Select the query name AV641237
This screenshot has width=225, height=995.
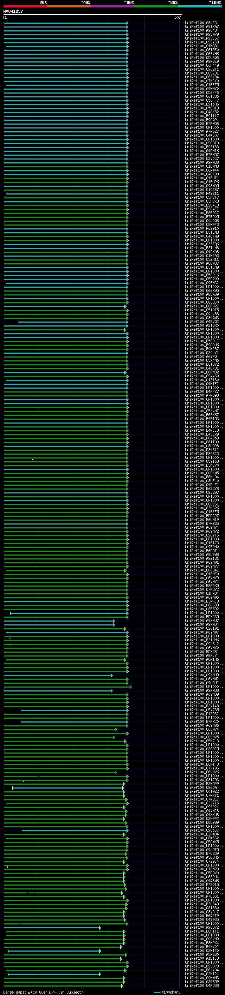pyautogui.click(x=13, y=11)
